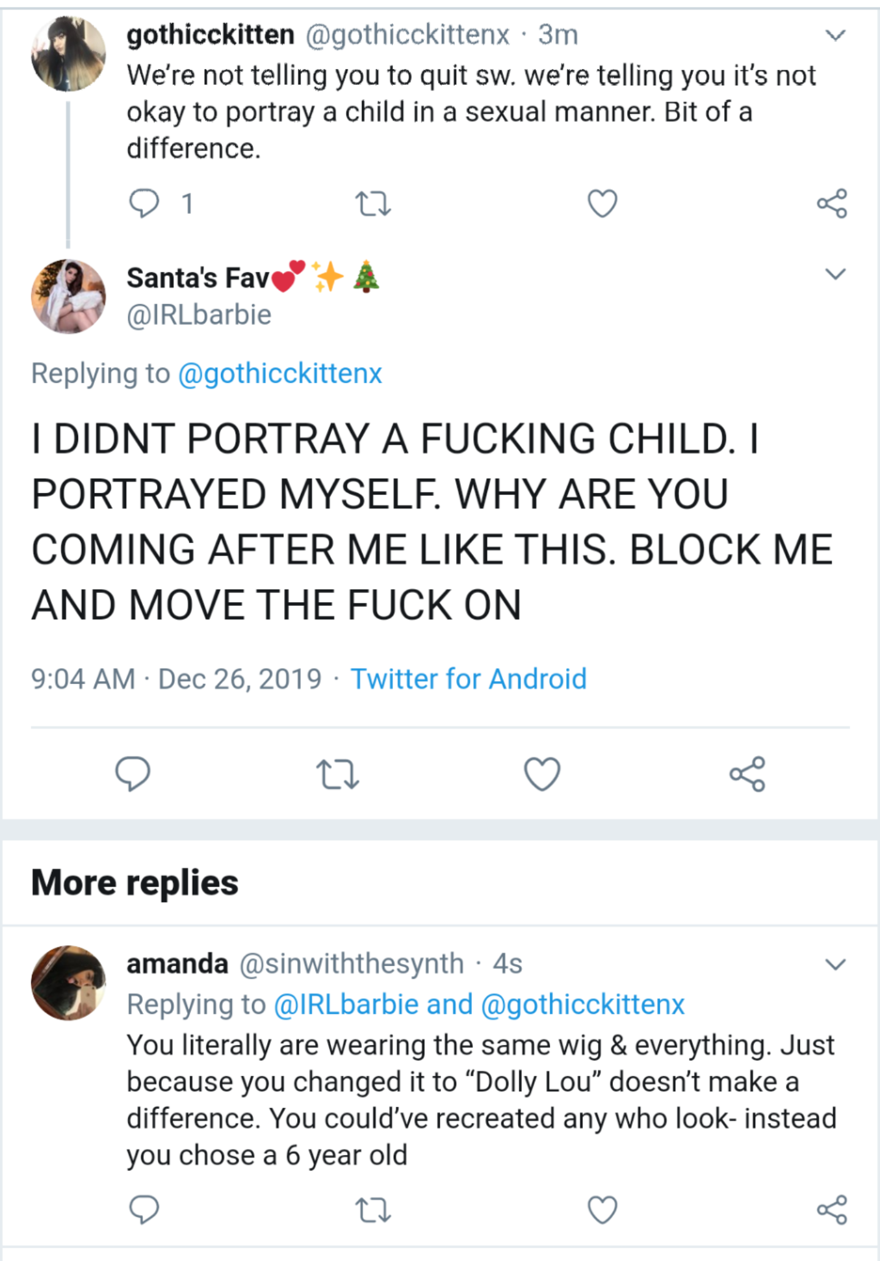Share amanda's tweet
Viewport: 880px width, 1261px height.
832,1210
